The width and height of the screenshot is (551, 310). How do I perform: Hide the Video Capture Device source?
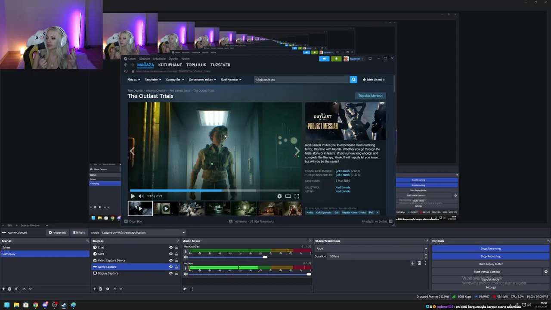click(x=171, y=260)
